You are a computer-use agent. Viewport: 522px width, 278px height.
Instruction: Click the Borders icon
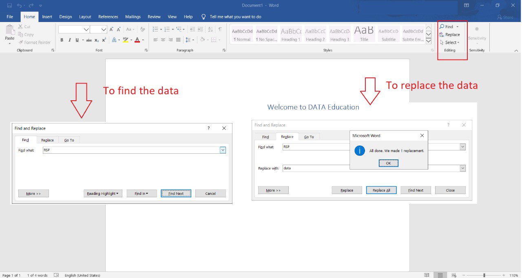[213, 40]
